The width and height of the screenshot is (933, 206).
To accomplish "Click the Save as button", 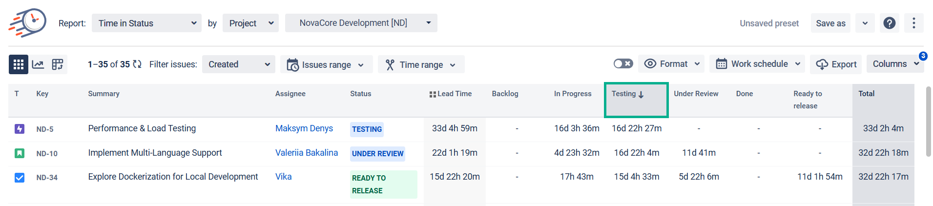I will pyautogui.click(x=830, y=23).
